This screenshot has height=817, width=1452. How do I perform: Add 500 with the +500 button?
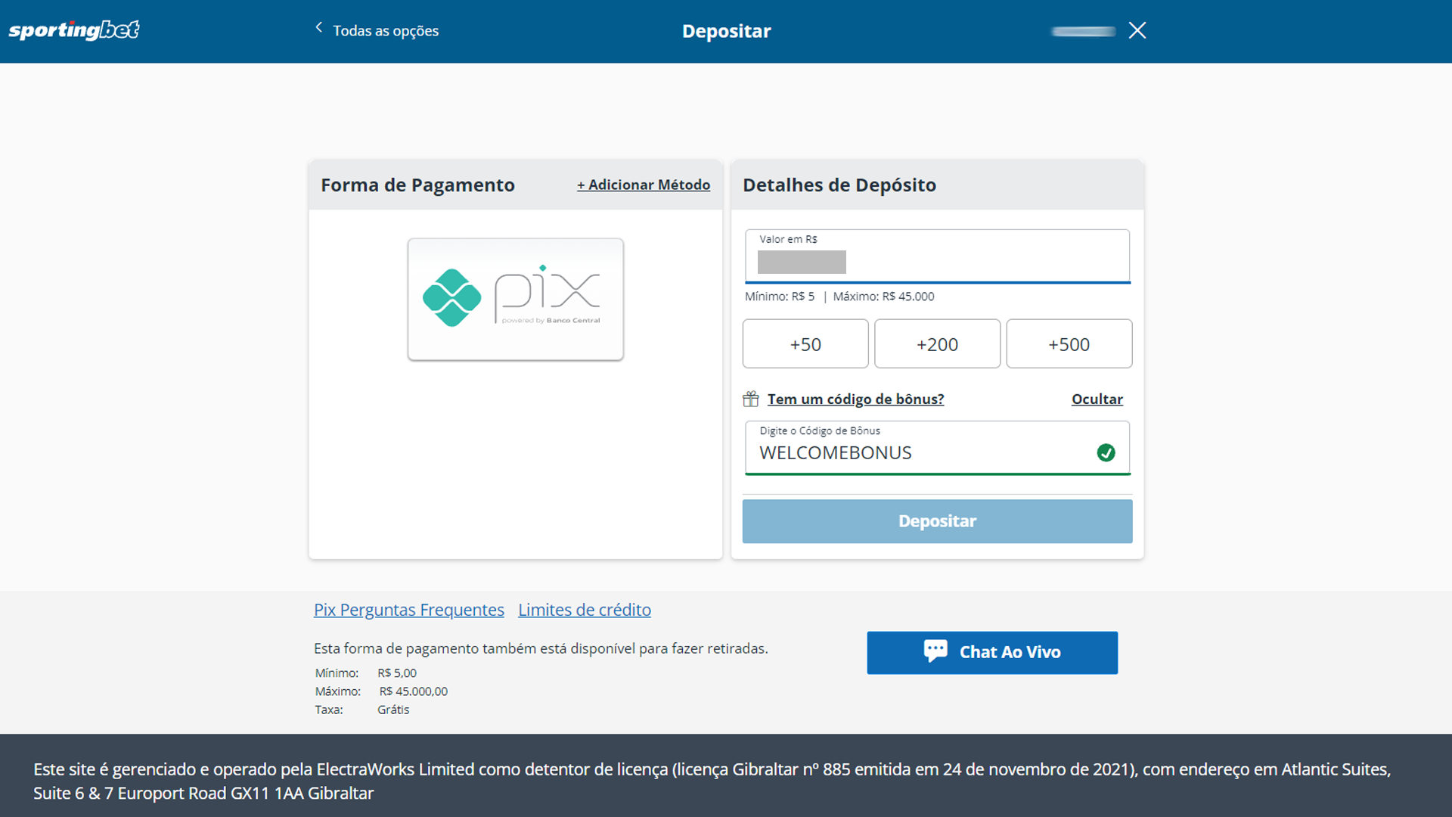coord(1069,344)
